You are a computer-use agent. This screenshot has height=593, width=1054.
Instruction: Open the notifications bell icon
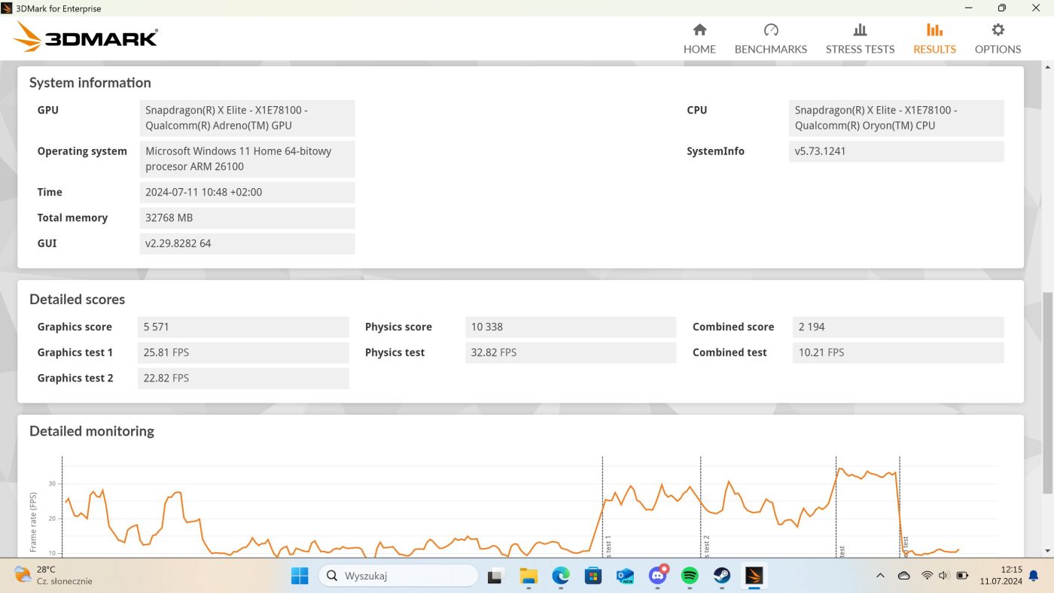pyautogui.click(x=1034, y=576)
